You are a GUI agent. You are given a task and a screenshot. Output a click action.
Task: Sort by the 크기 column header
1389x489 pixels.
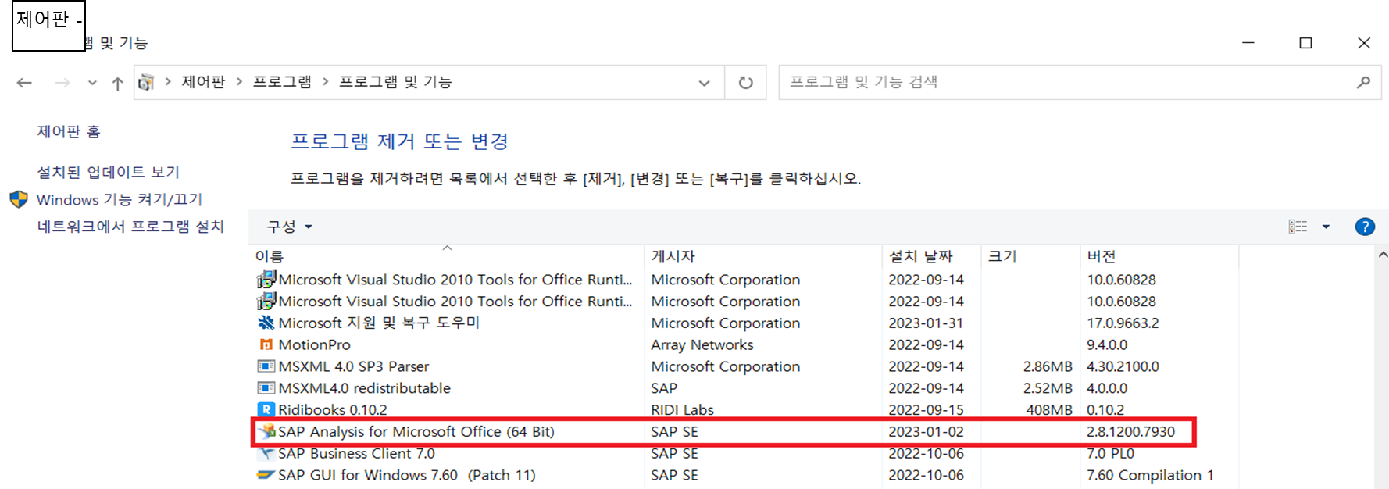click(x=1031, y=256)
